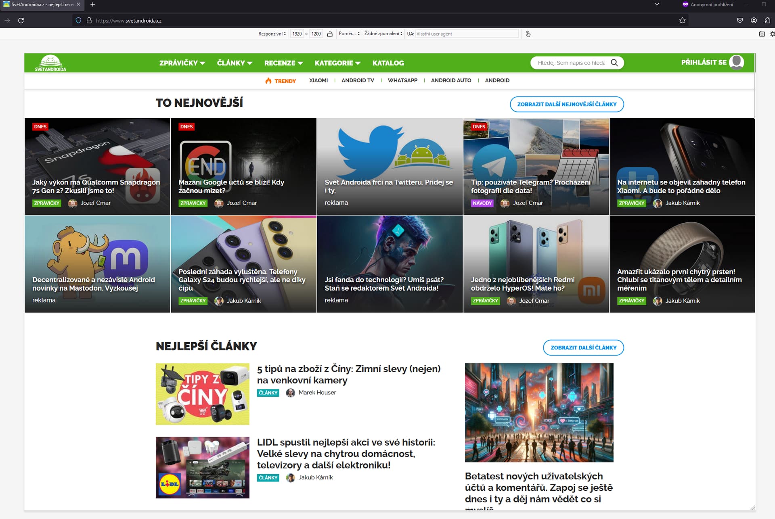This screenshot has height=519, width=775.
Task: Bookmark page with star icon
Action: pos(682,20)
